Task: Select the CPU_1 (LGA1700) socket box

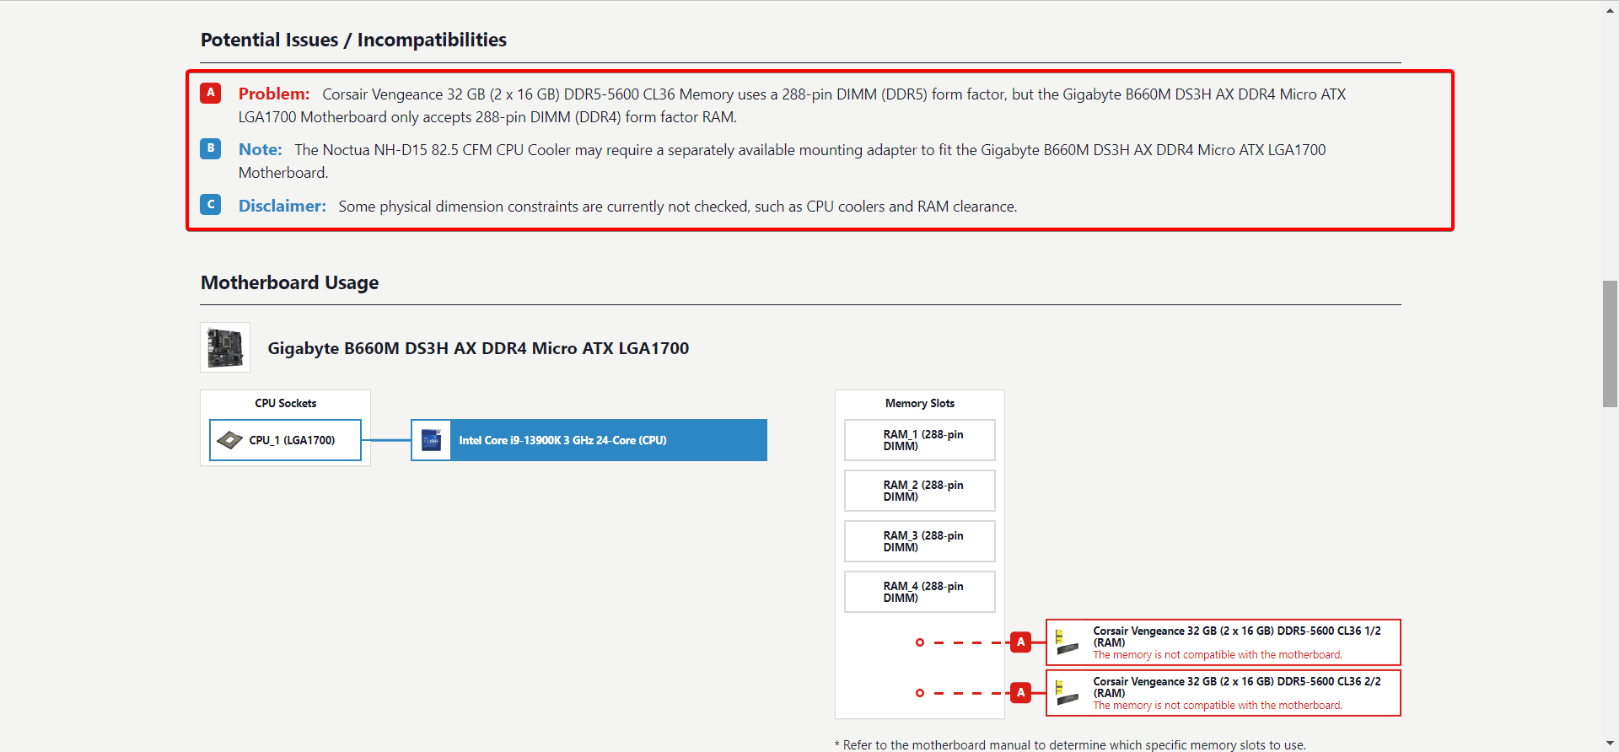Action: (285, 440)
